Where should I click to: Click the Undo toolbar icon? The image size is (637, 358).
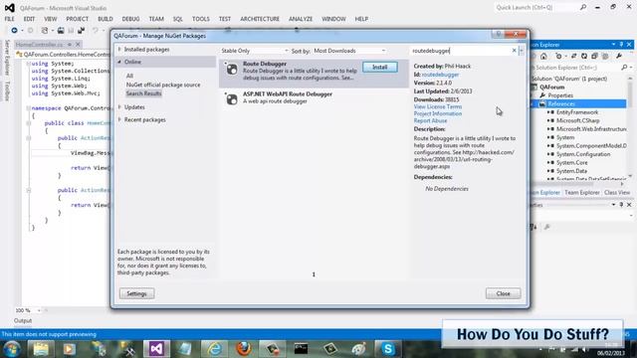tap(96, 31)
